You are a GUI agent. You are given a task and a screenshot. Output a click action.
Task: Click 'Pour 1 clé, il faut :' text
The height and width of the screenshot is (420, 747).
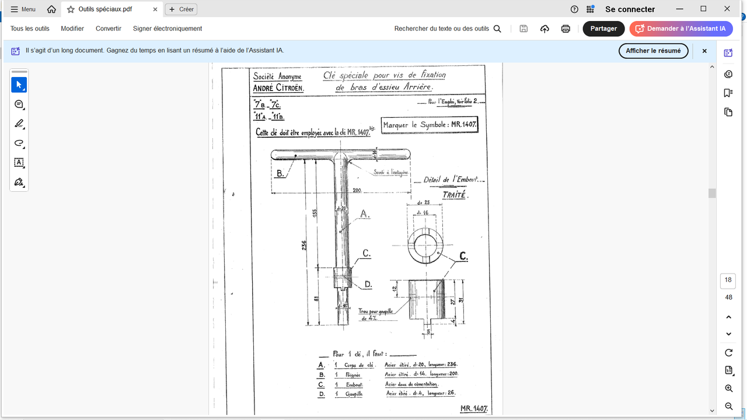(359, 353)
